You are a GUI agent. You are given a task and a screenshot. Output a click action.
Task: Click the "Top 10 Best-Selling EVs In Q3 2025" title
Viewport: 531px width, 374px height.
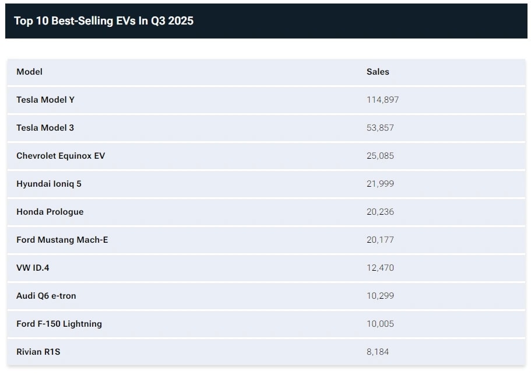tap(104, 21)
